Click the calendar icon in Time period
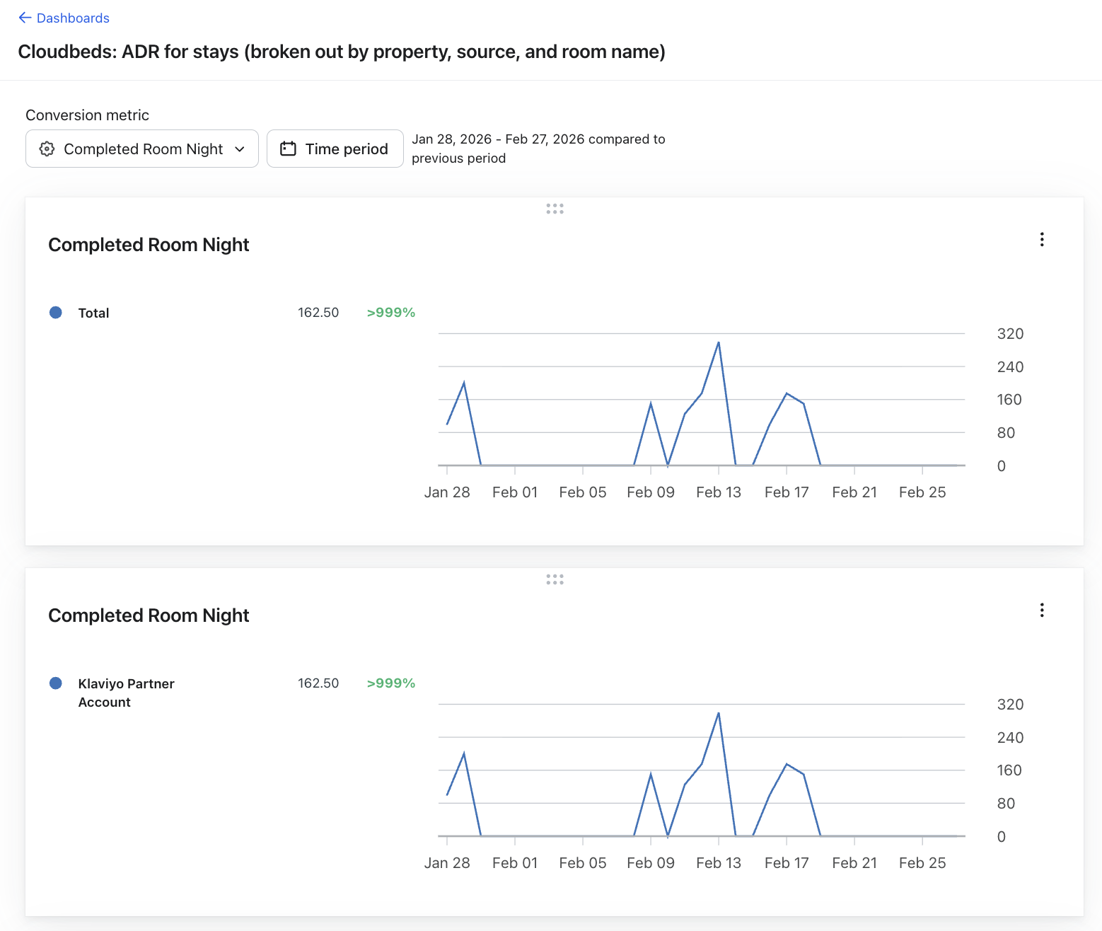This screenshot has width=1102, height=931. [288, 149]
